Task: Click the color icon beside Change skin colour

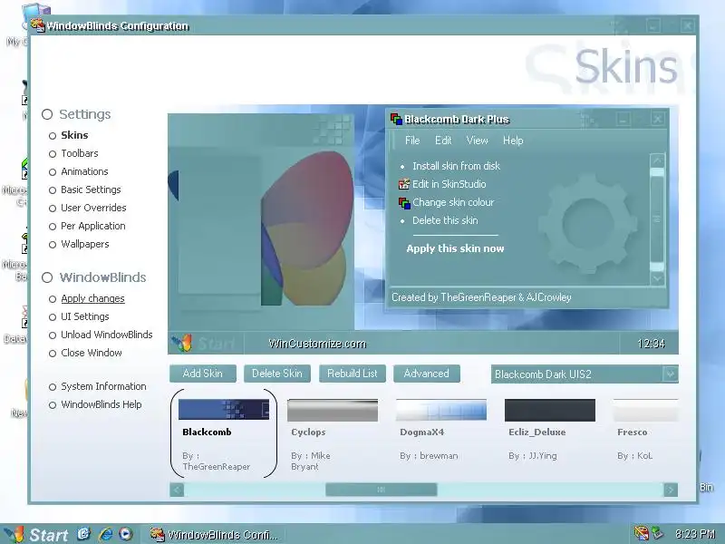Action: (404, 202)
